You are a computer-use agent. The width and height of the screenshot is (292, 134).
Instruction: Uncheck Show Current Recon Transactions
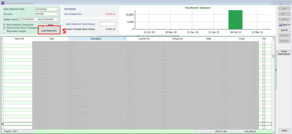[5, 28]
